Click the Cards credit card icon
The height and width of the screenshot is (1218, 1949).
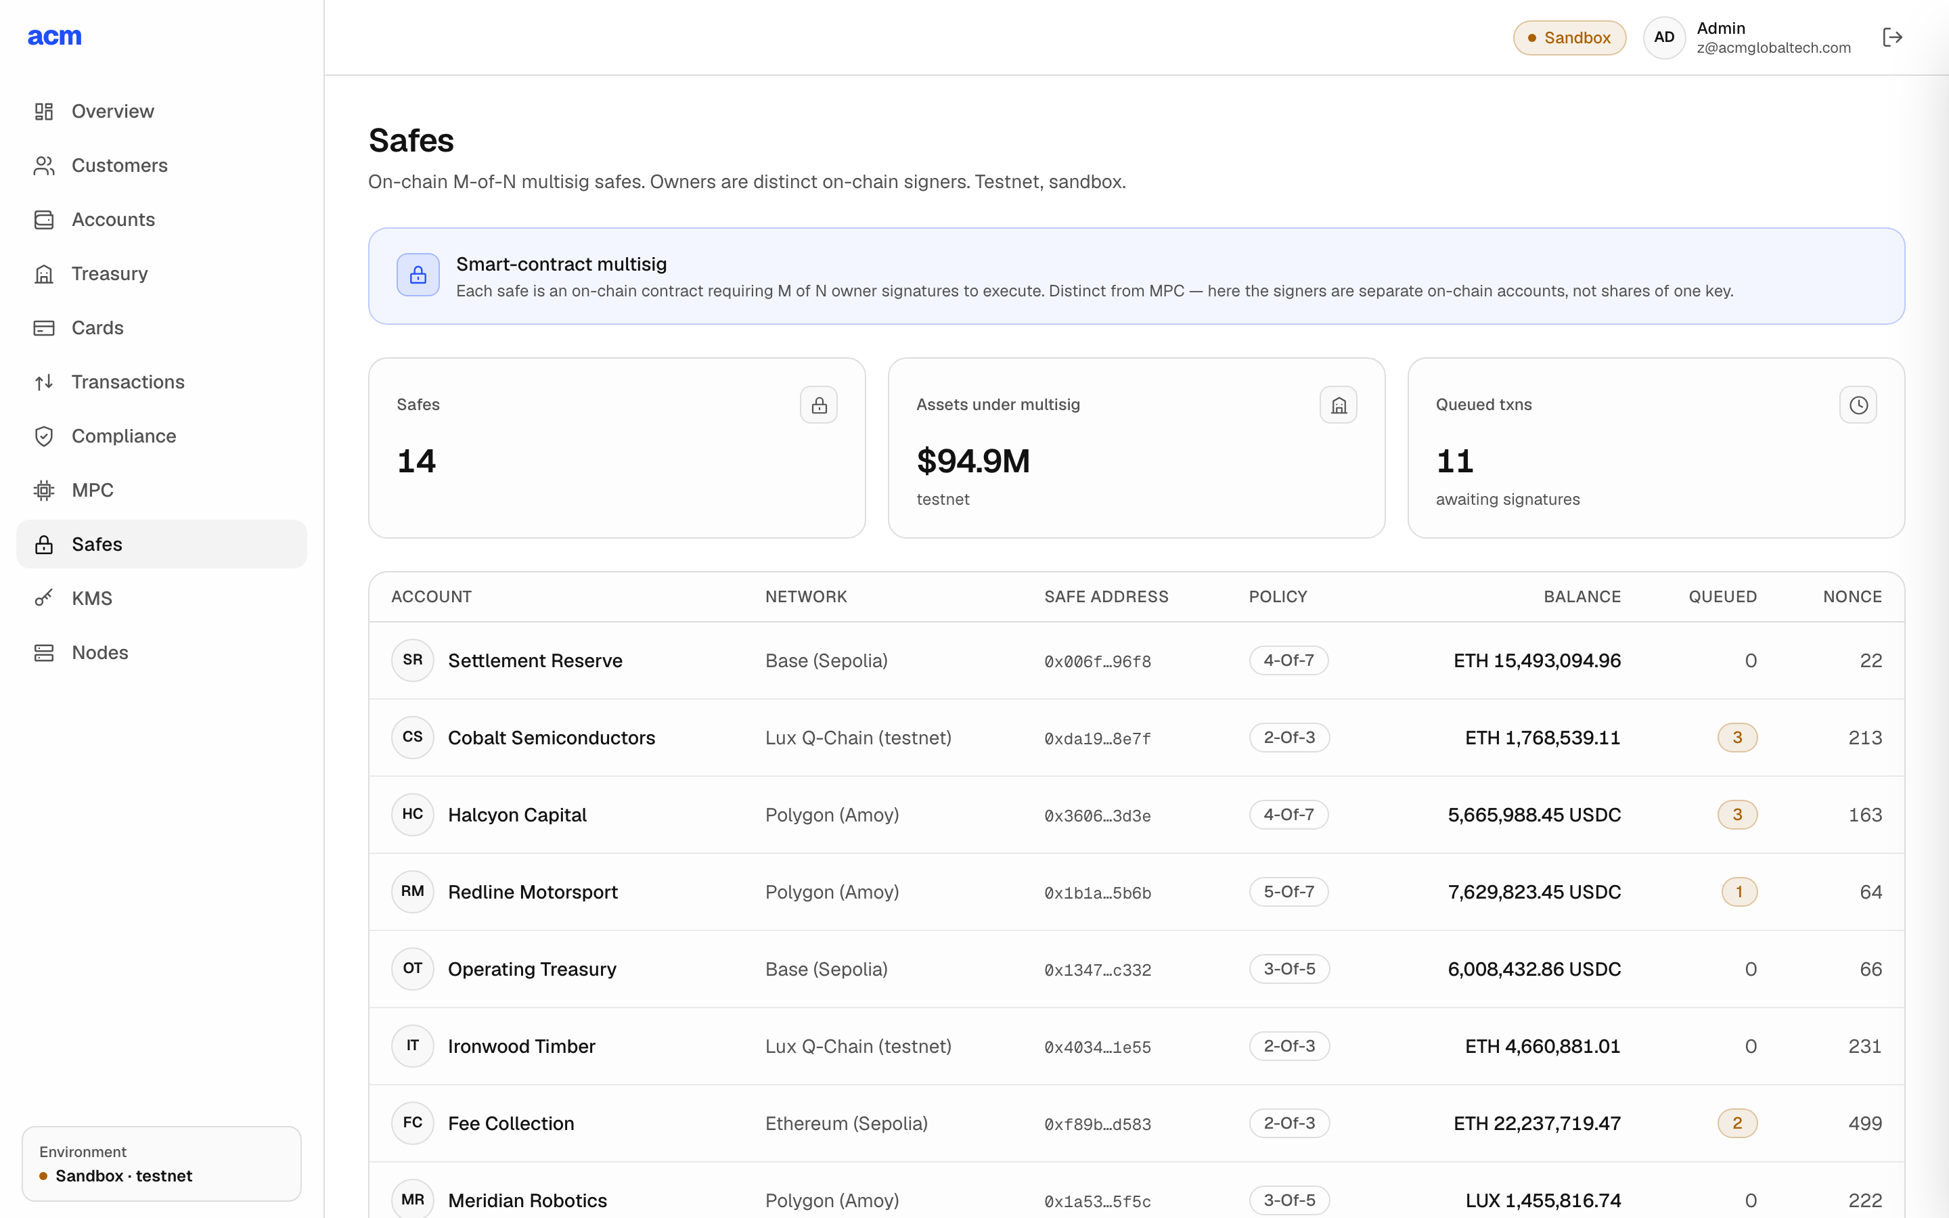[x=44, y=328]
